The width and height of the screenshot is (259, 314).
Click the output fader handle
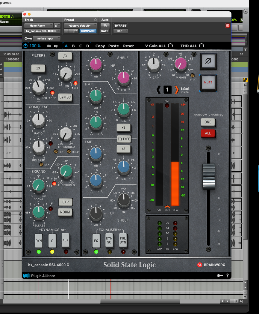tap(208, 176)
